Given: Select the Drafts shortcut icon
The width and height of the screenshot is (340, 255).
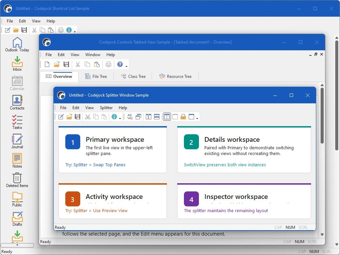Looking at the screenshot, I should [x=17, y=216].
